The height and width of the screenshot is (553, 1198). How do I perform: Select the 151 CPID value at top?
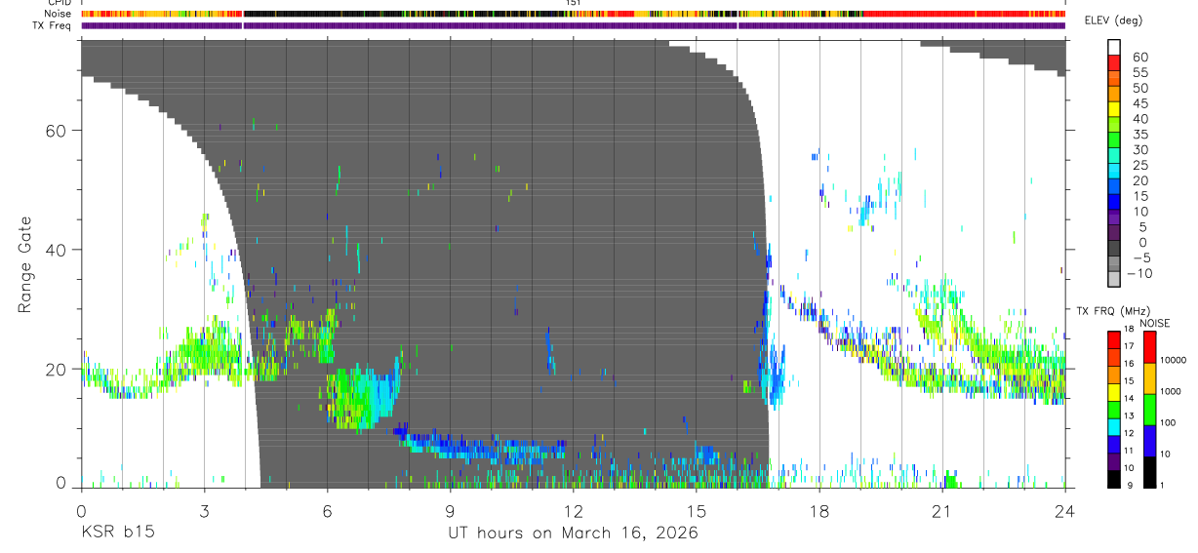(x=573, y=3)
